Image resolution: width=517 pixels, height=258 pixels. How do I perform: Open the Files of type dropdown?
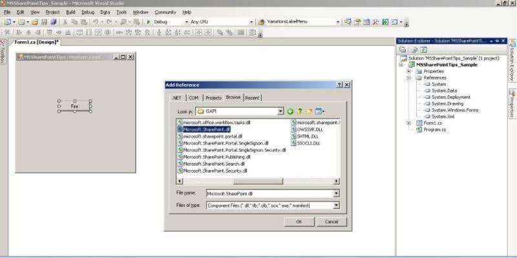336,205
